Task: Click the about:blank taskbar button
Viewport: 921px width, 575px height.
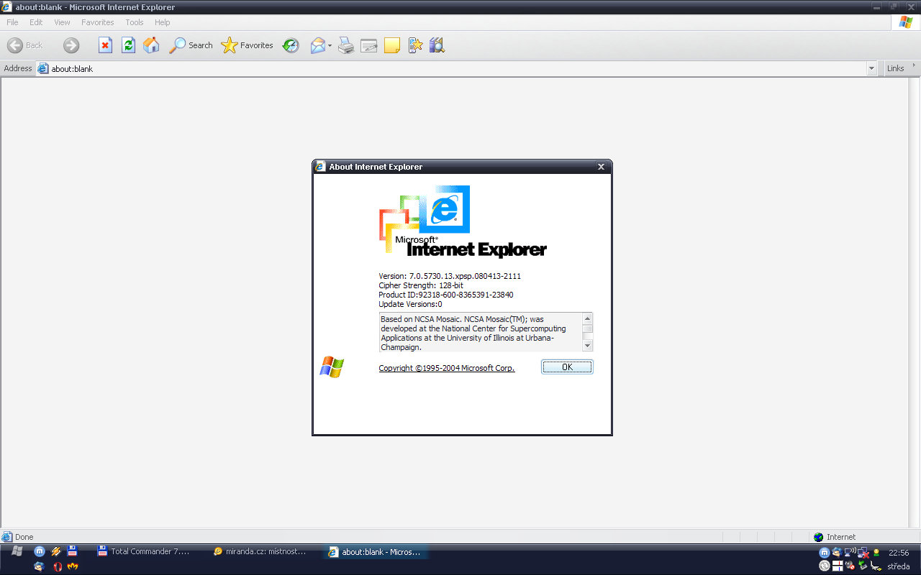Action: (x=377, y=552)
